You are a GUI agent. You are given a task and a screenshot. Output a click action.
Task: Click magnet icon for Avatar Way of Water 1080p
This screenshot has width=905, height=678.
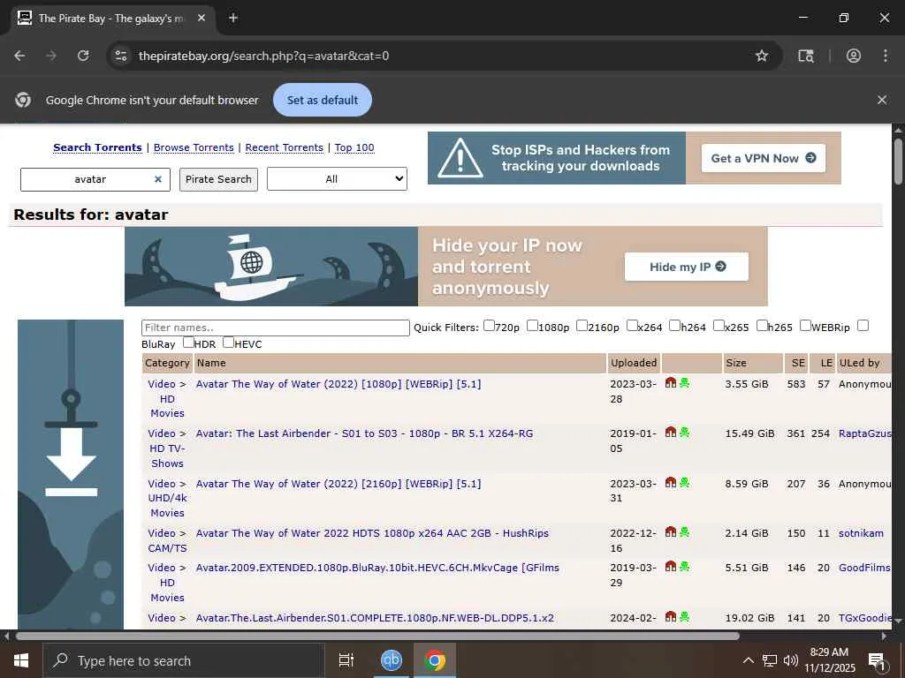(x=671, y=383)
